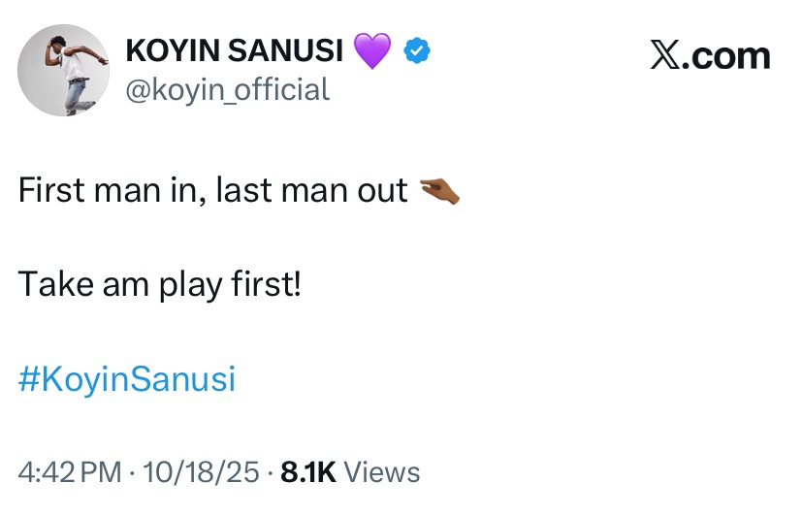Click the 4:42 PM timestamp

70,472
